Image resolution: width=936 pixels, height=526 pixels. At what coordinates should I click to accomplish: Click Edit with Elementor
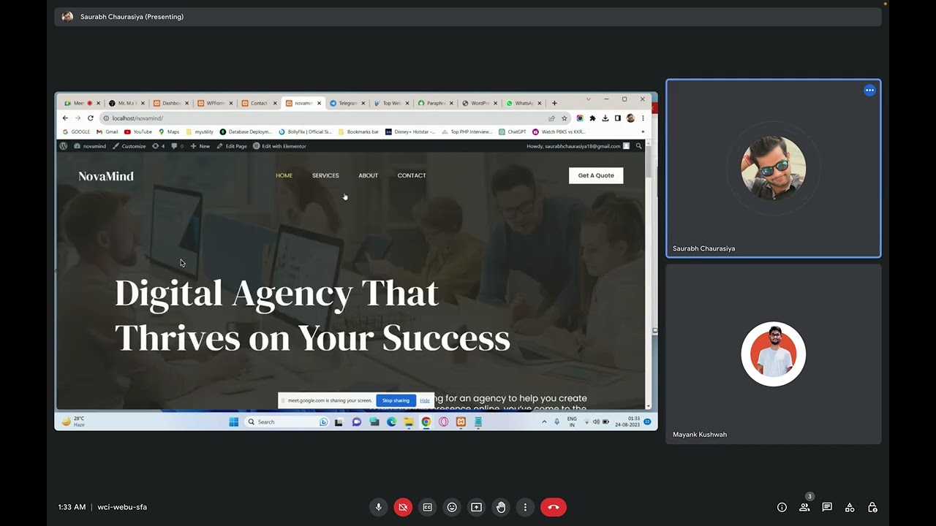[279, 146]
